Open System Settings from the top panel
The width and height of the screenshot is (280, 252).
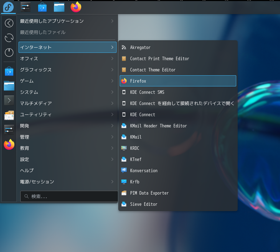click(x=25, y=7)
